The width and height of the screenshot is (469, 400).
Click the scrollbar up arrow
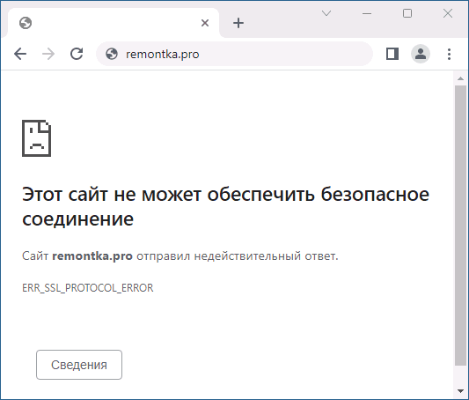[460, 78]
